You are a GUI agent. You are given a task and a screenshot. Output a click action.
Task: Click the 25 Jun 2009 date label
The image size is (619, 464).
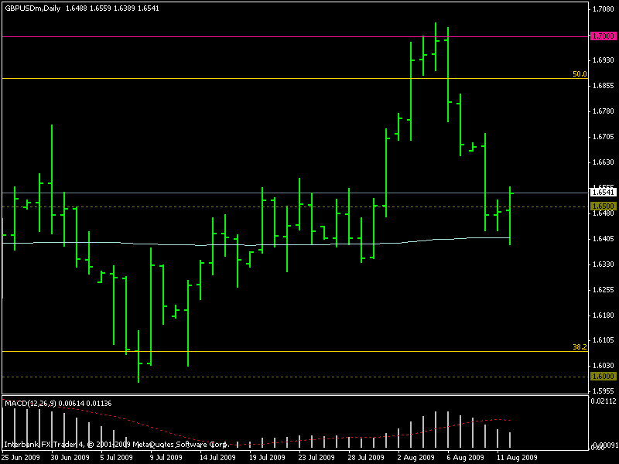[x=21, y=457]
